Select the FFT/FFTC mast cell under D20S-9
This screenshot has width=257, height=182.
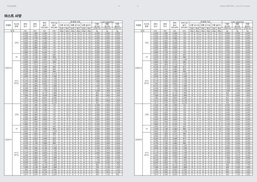coord(17,82)
